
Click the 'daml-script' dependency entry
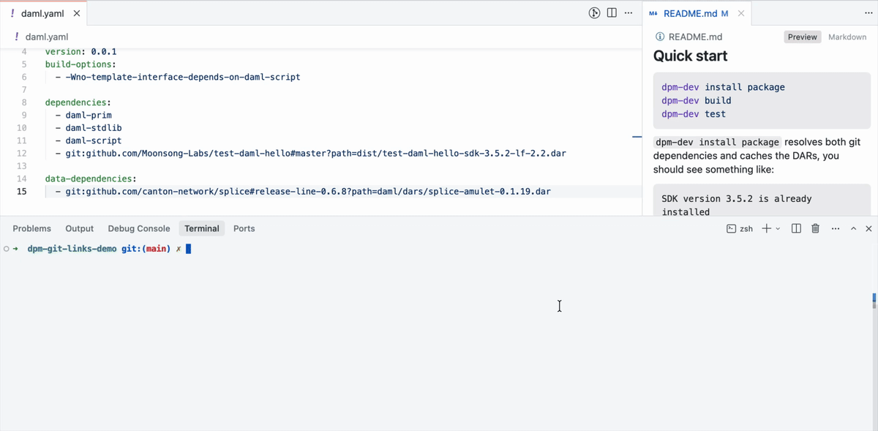[x=94, y=140]
